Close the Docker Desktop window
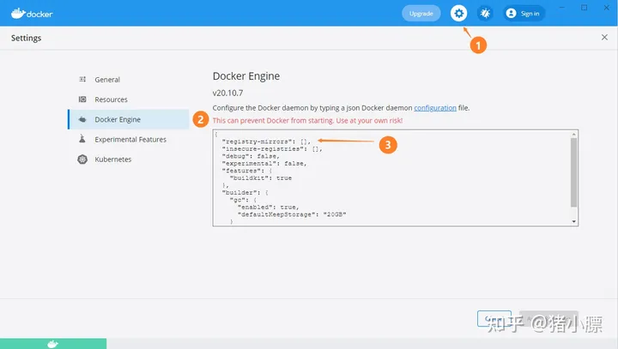This screenshot has height=349, width=618. click(x=607, y=8)
